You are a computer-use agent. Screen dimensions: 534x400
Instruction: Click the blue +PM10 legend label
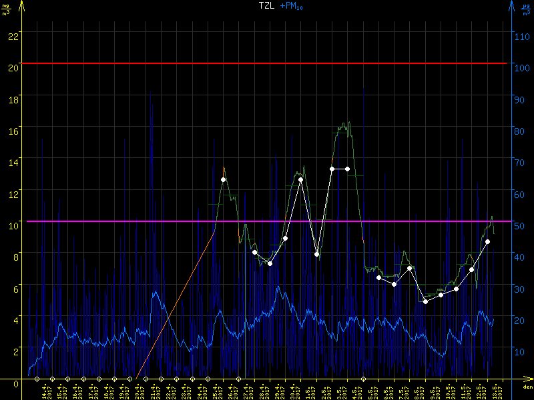[292, 7]
